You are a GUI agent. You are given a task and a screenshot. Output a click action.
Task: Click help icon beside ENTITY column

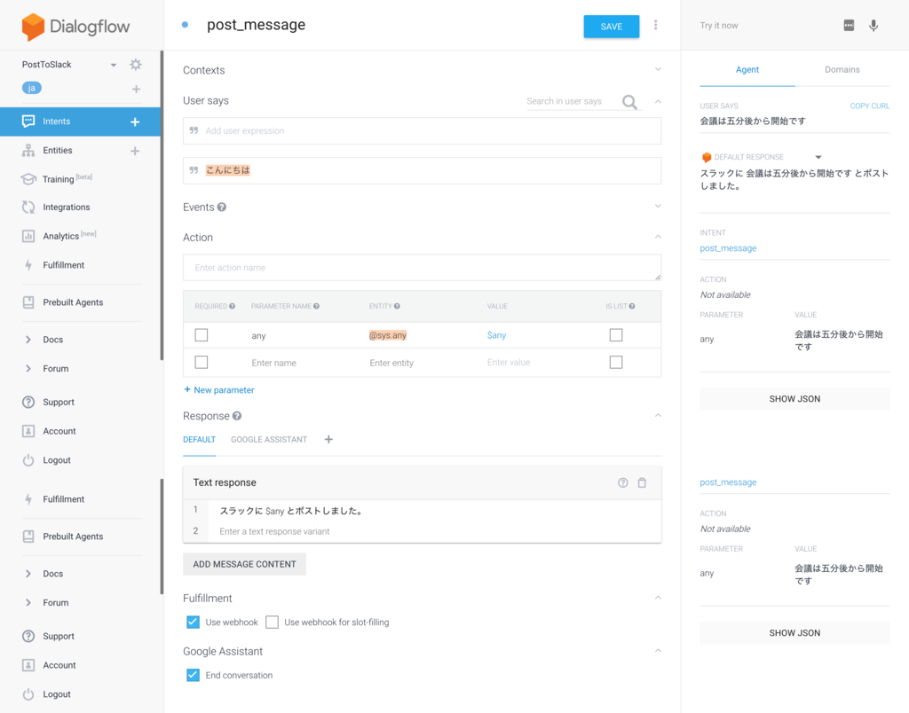(397, 306)
